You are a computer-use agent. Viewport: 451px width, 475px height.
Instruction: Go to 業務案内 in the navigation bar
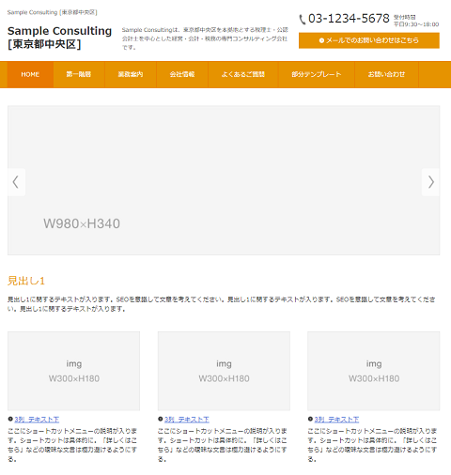tap(131, 74)
